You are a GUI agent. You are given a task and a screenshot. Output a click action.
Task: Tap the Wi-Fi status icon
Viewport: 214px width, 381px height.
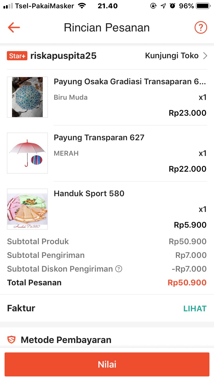(x=82, y=6)
